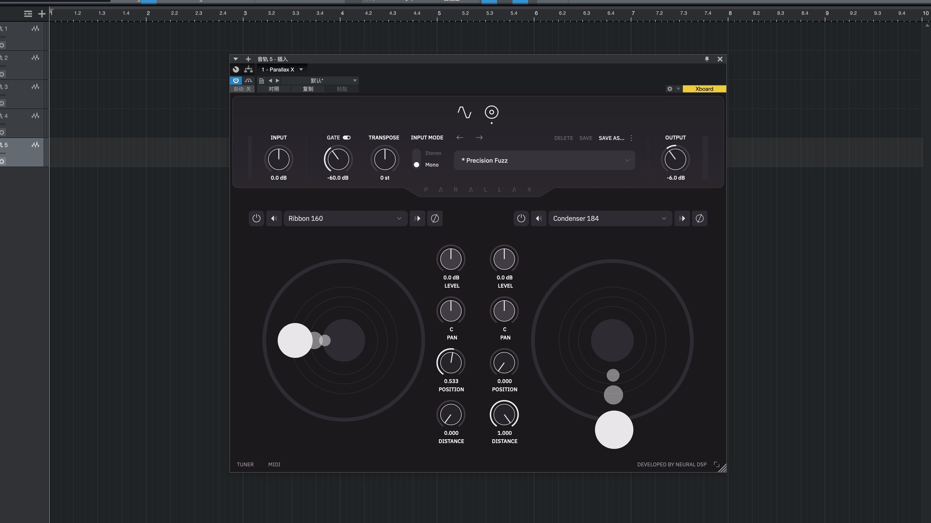Open the Ribbon 160 microphone dropdown
Image resolution: width=931 pixels, height=523 pixels.
[x=345, y=218]
